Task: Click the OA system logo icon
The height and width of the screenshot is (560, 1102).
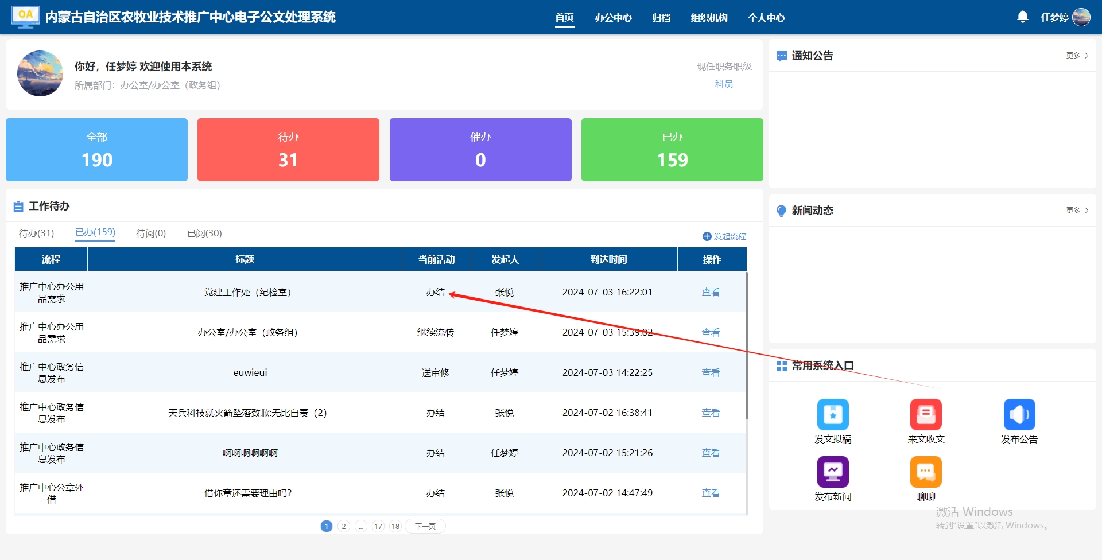Action: (x=25, y=17)
